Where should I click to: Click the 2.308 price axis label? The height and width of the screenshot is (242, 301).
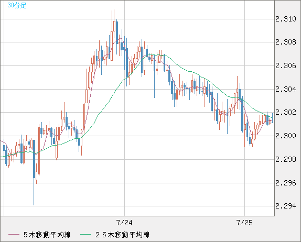point(286,42)
